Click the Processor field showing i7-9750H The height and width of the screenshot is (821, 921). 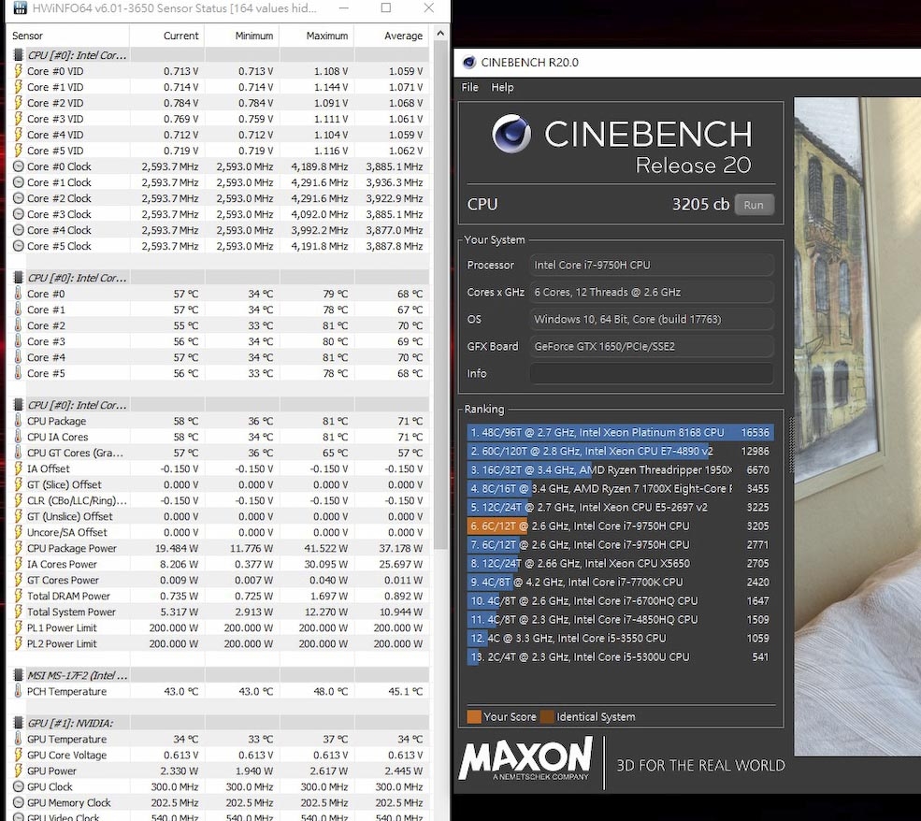click(x=652, y=265)
